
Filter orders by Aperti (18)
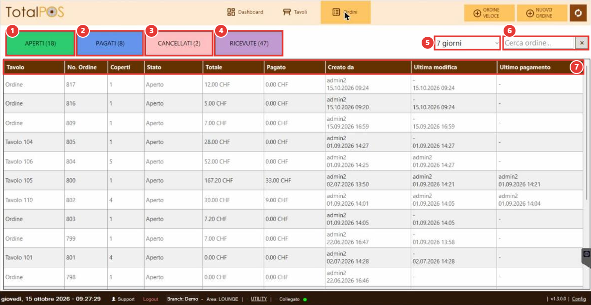(x=40, y=43)
